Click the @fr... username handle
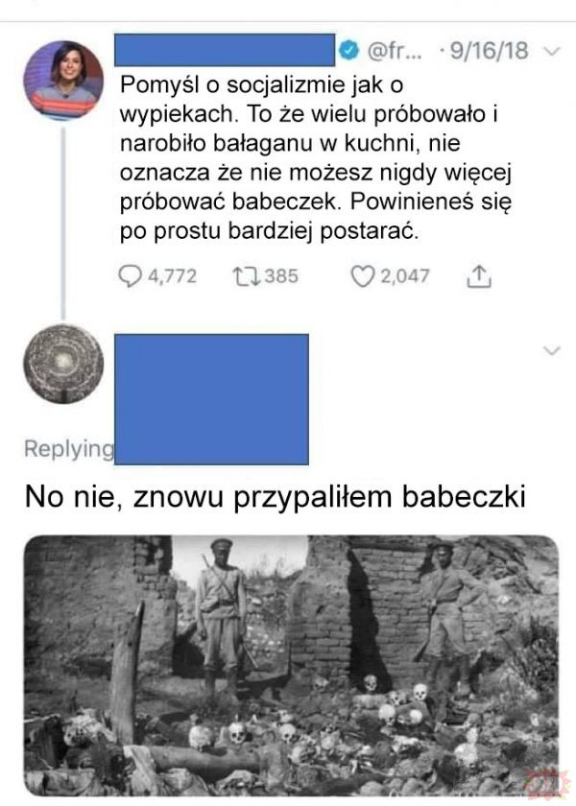576x806 pixels. [x=394, y=51]
